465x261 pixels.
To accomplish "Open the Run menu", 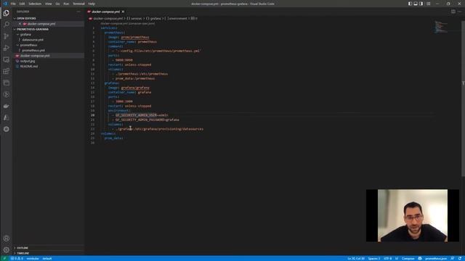I will pos(66,4).
